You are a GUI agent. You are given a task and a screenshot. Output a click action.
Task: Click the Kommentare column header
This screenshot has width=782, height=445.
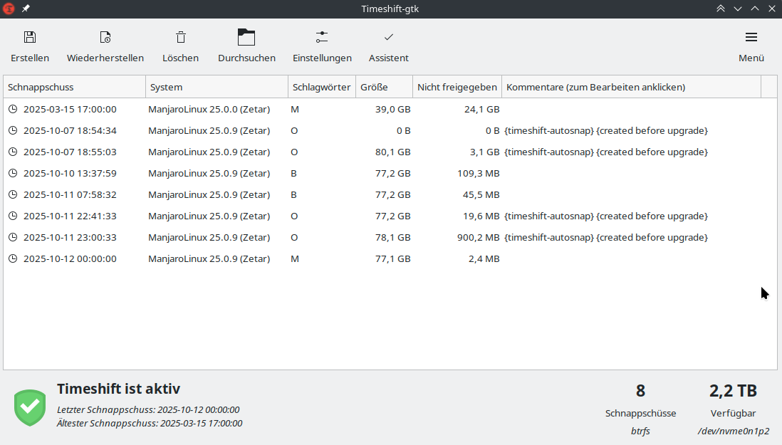click(632, 87)
